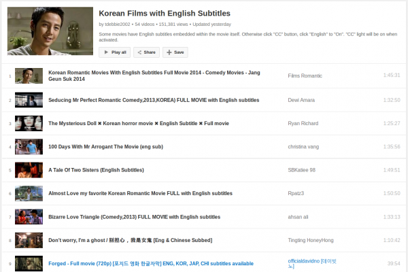Open Ryan Richard uploader page

[x=304, y=124]
